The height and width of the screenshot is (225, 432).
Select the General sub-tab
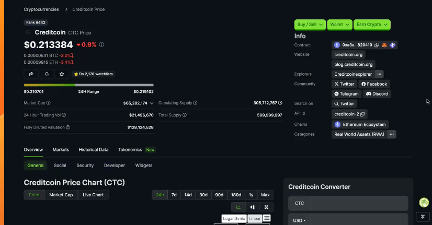tap(35, 165)
